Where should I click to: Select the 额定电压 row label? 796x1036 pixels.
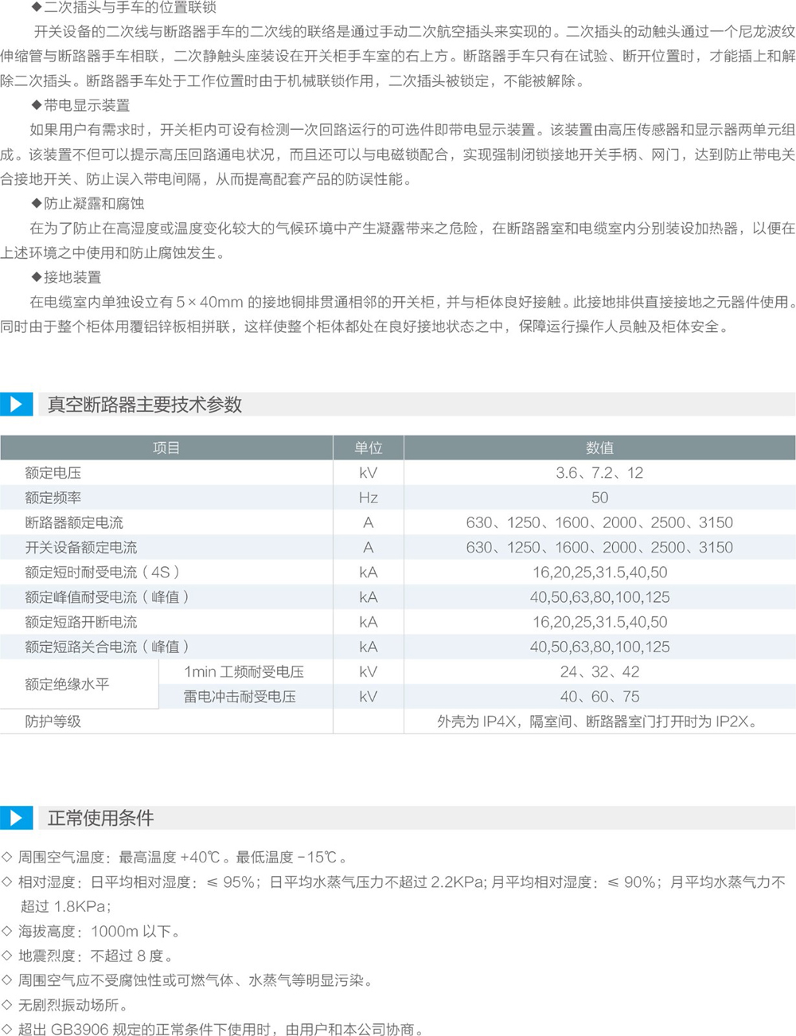point(53,473)
